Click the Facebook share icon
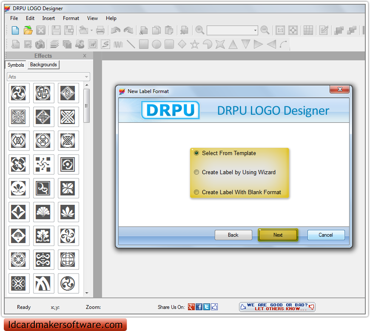Screen dimensions: 370x331 198,307
